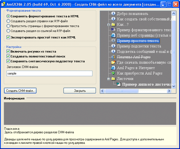Click the info icon beside Добро пожаловать

(113, 14)
